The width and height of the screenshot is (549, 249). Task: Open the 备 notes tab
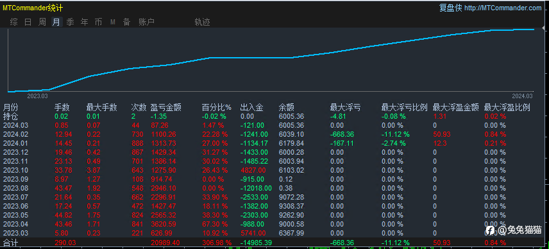(126, 22)
